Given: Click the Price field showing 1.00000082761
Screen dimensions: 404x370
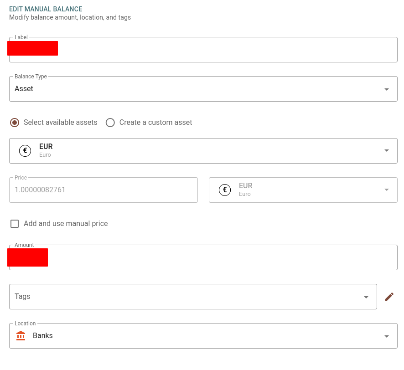Looking at the screenshot, I should tap(104, 190).
